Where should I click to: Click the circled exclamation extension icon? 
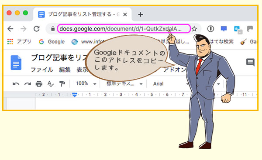[210, 29]
